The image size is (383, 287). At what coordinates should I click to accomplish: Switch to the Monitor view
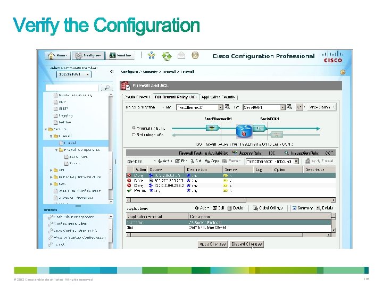[120, 56]
